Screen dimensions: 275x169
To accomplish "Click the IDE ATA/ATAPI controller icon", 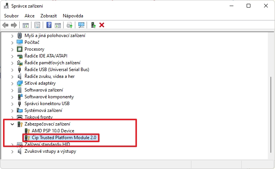I will (x=20, y=56).
